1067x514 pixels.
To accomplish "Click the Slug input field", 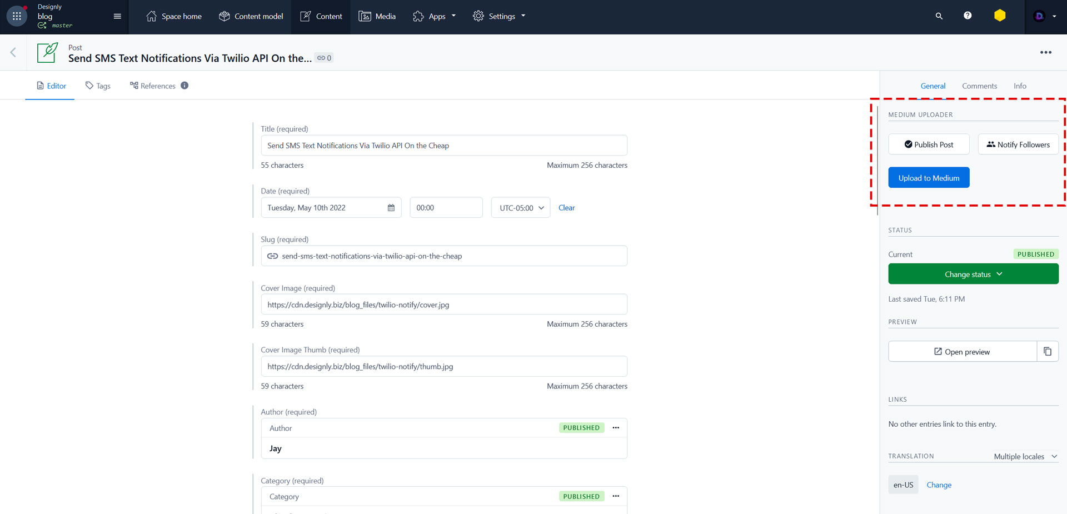I will pos(444,256).
